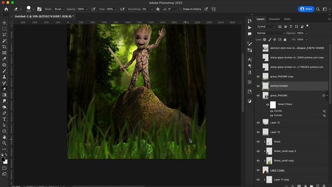Viewport: 332px width, 187px height.
Task: Toggle Quick Mask mode icon
Action: (4, 168)
